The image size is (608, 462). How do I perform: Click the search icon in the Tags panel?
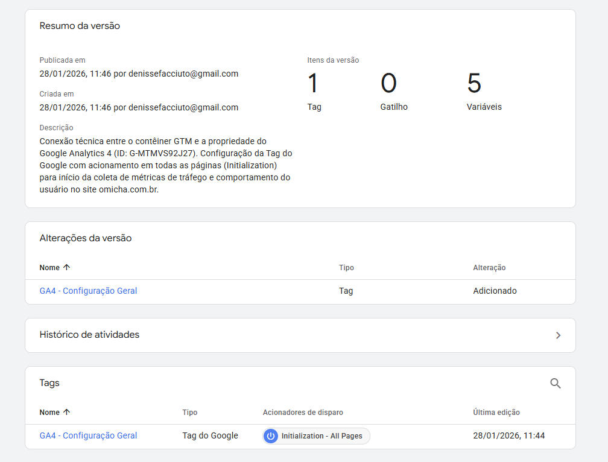(555, 383)
